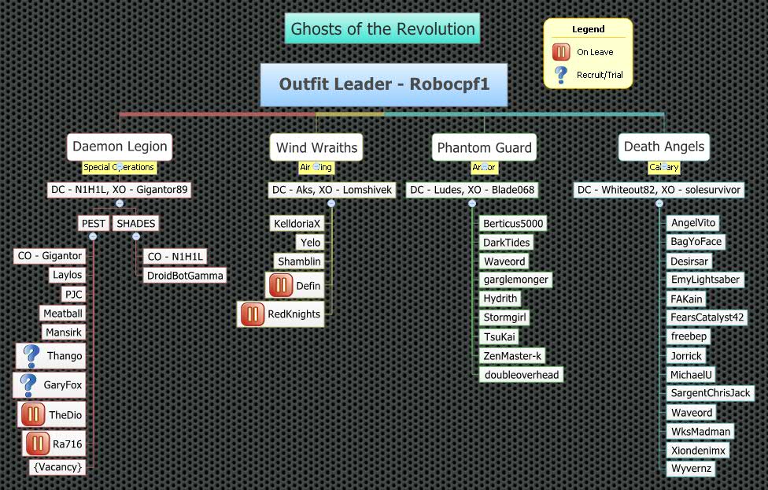768x490 pixels.
Task: Toggle the SHADES branch connector circle
Action: pyautogui.click(x=135, y=235)
